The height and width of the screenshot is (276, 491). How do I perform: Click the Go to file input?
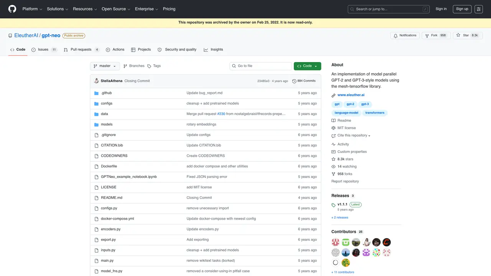[x=261, y=66]
